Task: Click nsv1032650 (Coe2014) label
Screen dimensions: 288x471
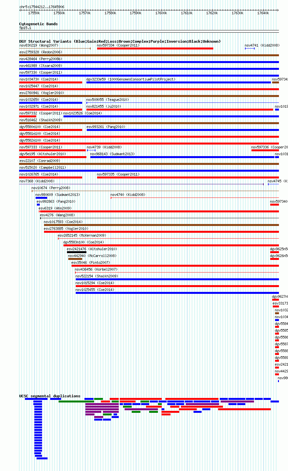Action: (39, 100)
